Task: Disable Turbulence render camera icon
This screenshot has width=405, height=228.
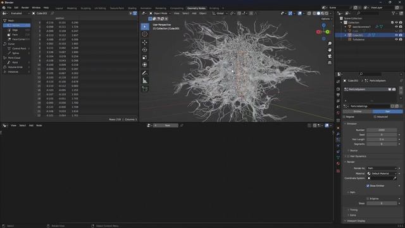Action: tap(401, 39)
